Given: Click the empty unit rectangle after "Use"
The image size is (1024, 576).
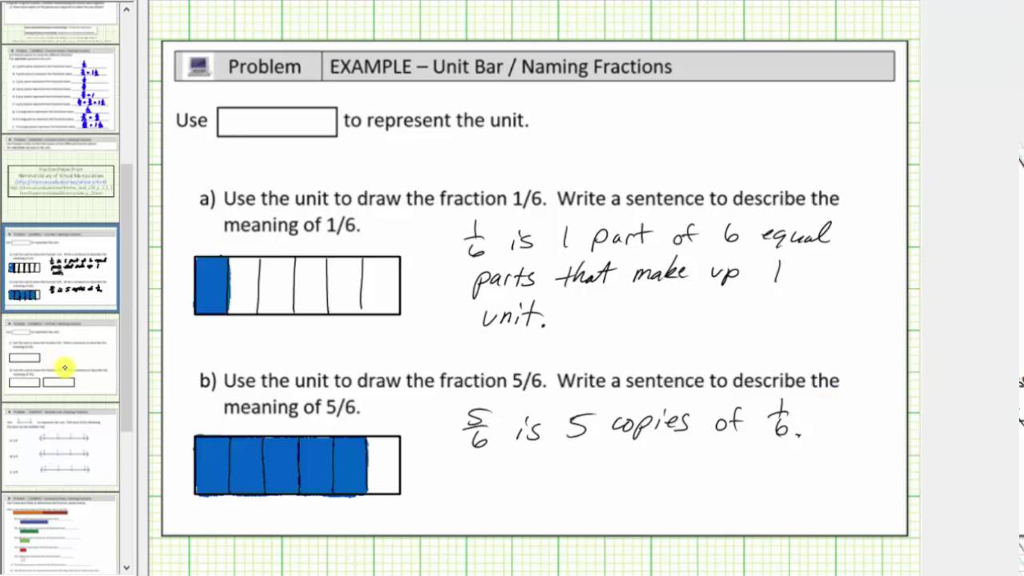Looking at the screenshot, I should click(x=277, y=122).
